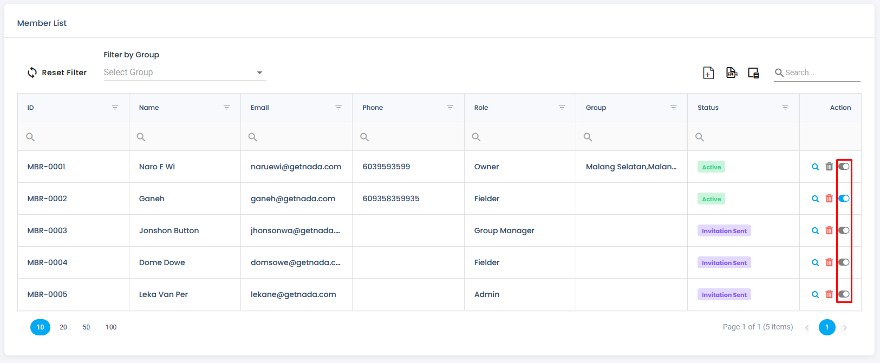Click the trash icon for Naro E Wi
The image size is (880, 363).
pyautogui.click(x=829, y=167)
